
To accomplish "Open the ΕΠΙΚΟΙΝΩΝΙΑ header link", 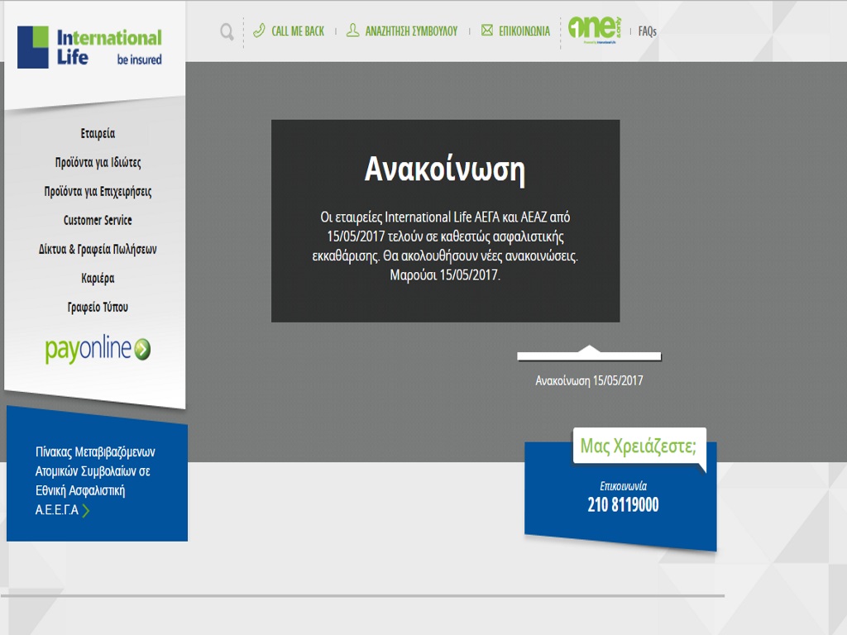I will (524, 31).
